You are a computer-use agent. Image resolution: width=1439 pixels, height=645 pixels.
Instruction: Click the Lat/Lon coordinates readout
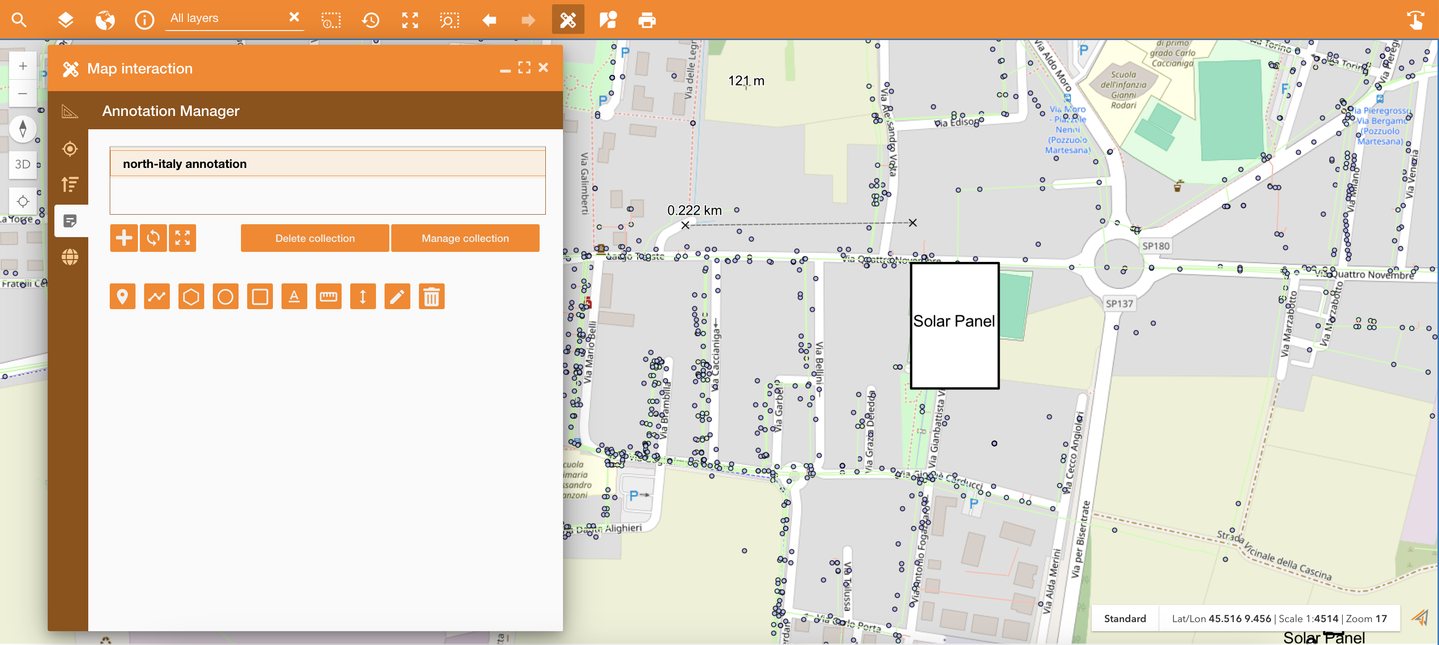(1222, 619)
